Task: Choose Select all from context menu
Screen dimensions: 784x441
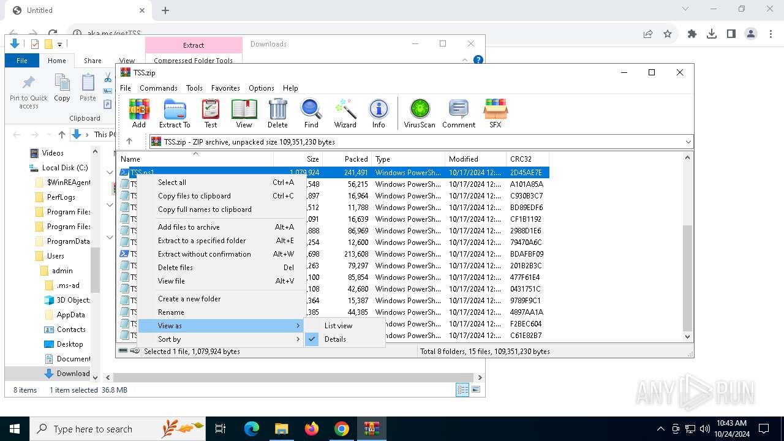Action: click(221, 182)
